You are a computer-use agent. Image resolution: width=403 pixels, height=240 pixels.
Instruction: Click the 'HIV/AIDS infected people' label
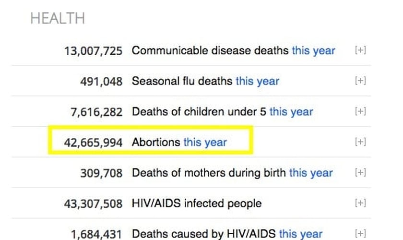197,203
